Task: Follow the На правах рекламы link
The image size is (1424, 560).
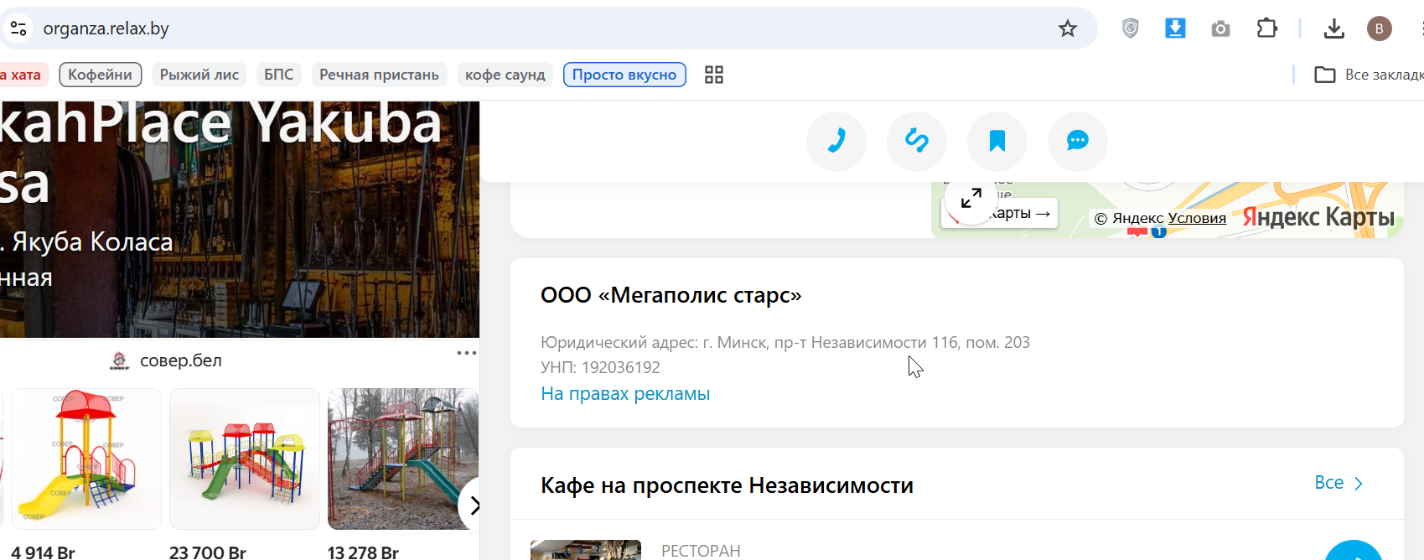Action: (625, 394)
